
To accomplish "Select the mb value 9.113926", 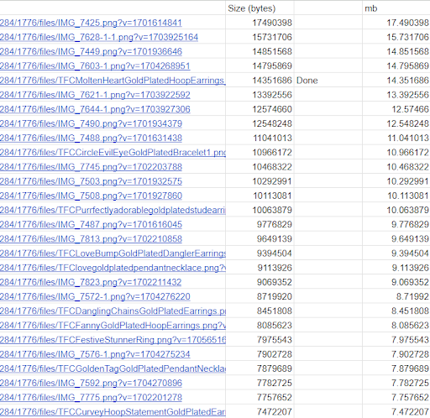I will 396,268.
